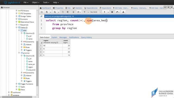Image resolution: width=174 pixels, height=98 pixels.
Task: Click the Find magnifier icon
Action: pyautogui.click(x=55, y=12)
